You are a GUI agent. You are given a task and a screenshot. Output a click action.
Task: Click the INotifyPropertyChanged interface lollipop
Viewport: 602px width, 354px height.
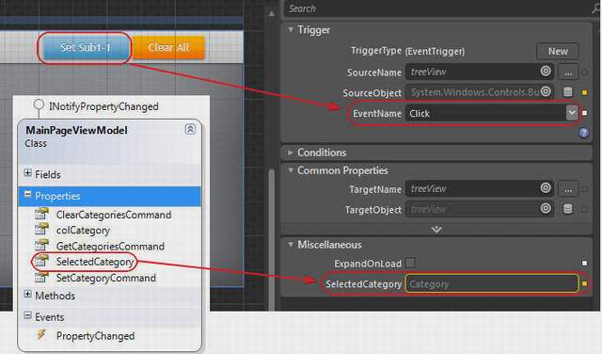point(39,105)
